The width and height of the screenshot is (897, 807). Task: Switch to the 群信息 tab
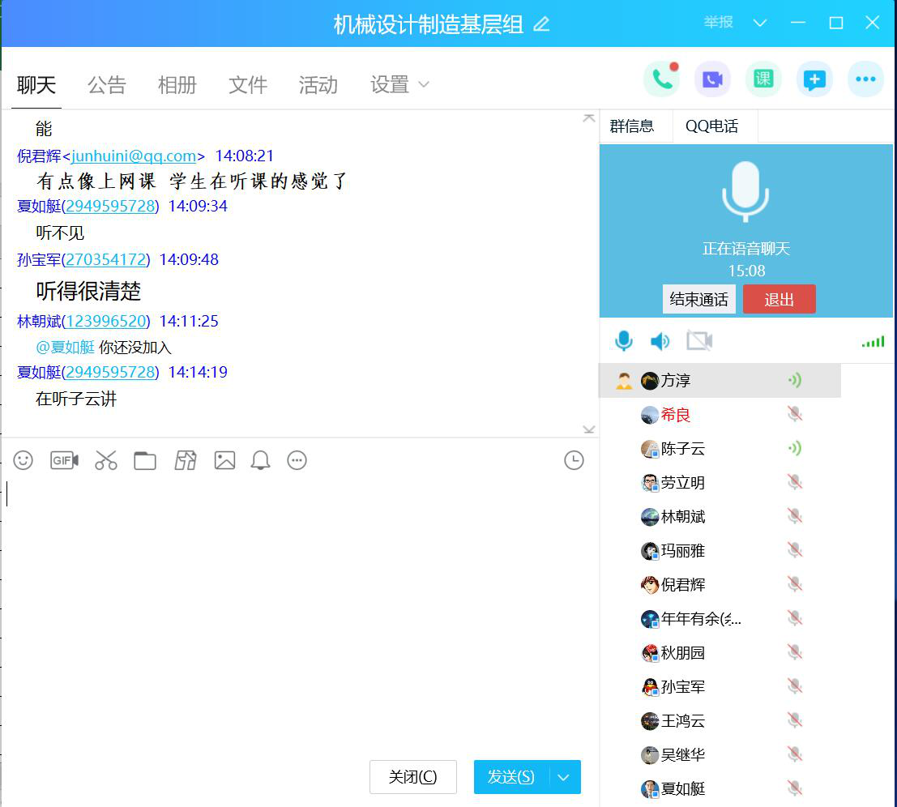pyautogui.click(x=632, y=126)
